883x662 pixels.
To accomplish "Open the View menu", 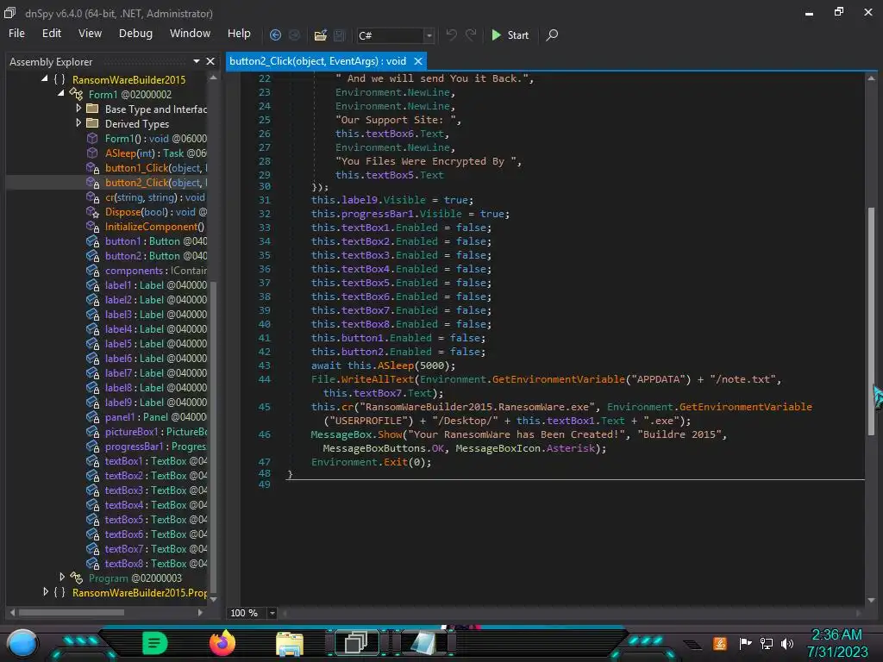I will (x=90, y=34).
